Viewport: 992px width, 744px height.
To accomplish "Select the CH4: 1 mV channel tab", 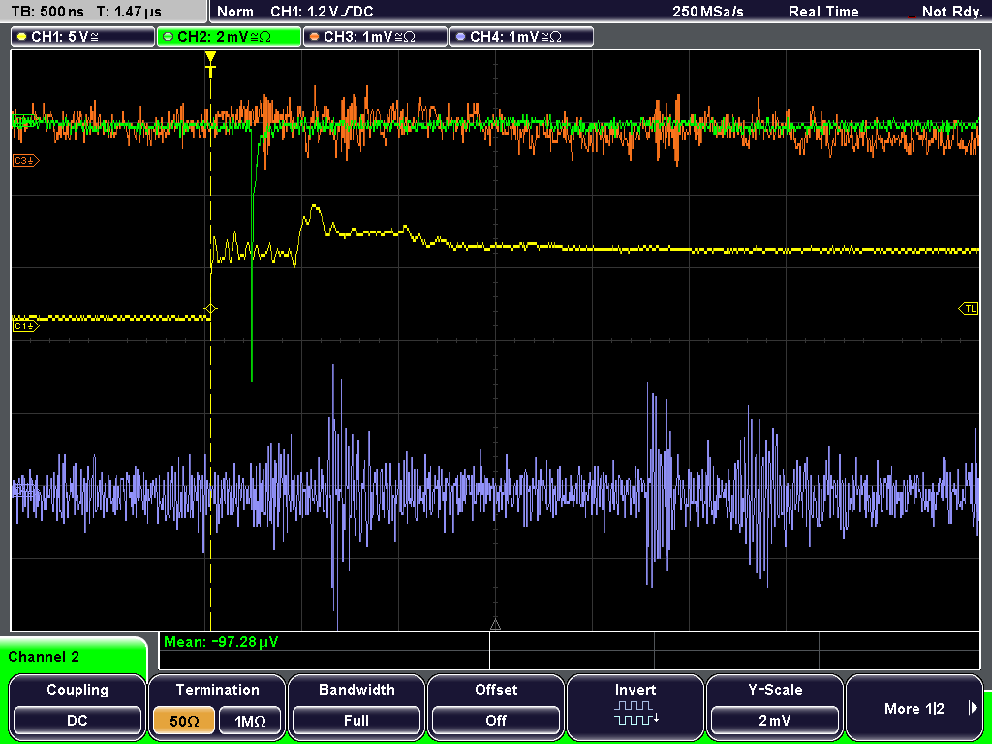I will [x=521, y=37].
